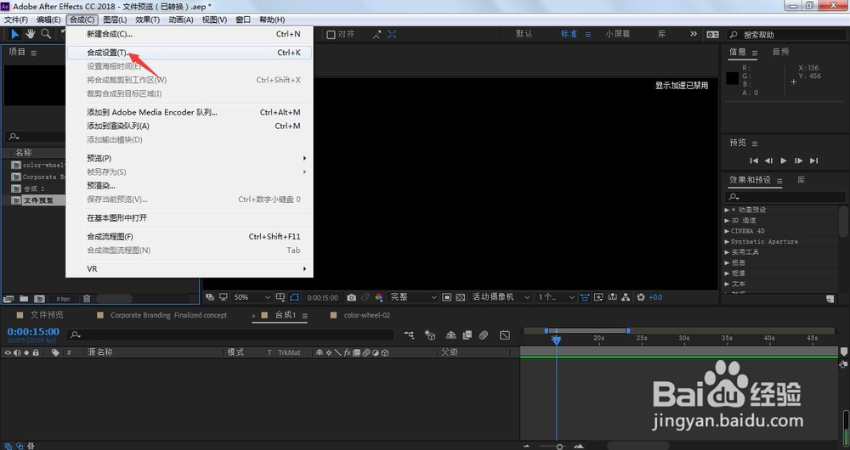Viewport: 850px width, 450px height.
Task: Switch to the 默认 workspace
Action: tap(524, 34)
